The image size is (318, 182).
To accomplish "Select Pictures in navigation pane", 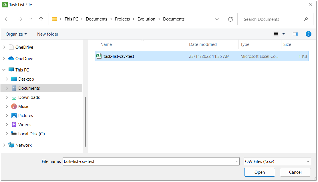I will (25, 116).
